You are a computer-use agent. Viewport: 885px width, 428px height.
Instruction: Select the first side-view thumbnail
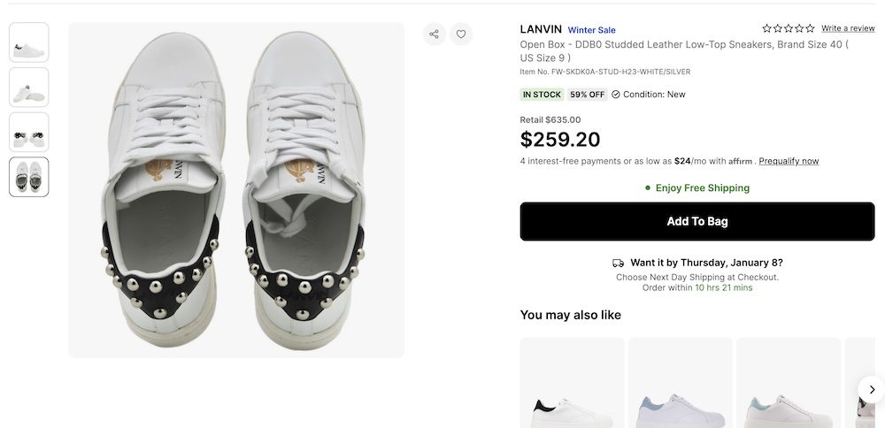pos(29,42)
